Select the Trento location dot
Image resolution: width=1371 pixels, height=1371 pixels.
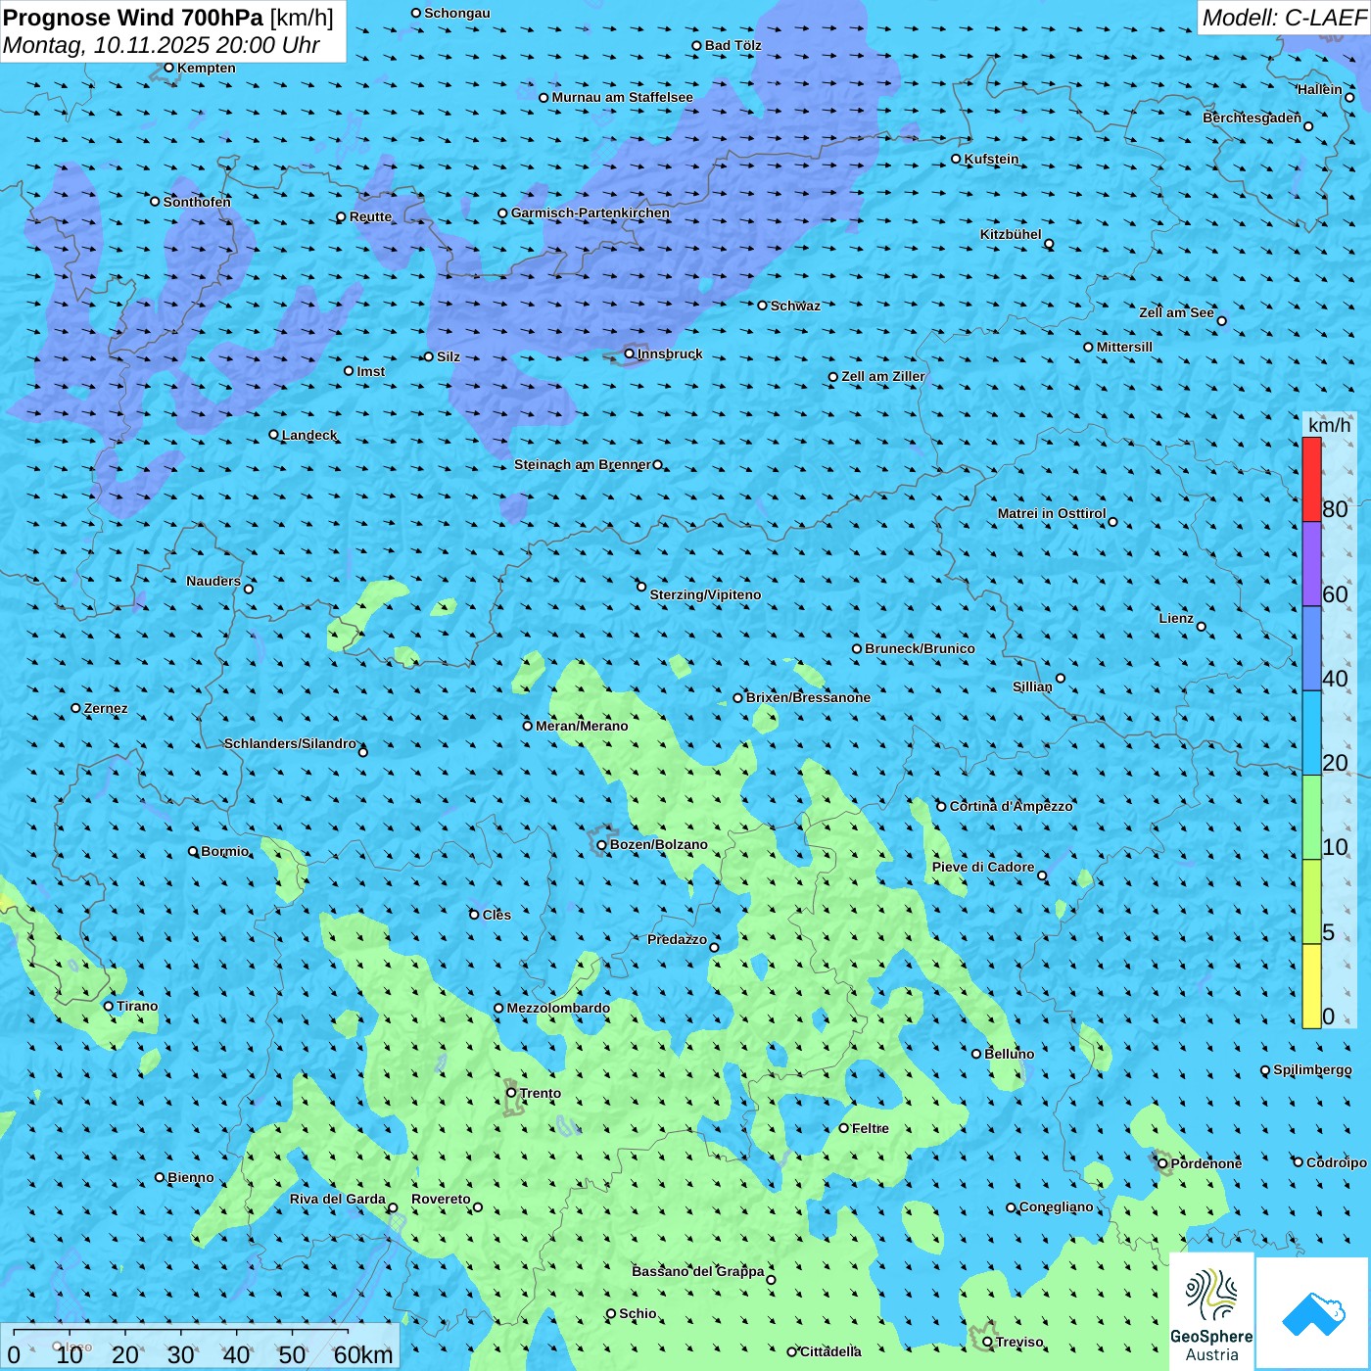coord(511,1093)
